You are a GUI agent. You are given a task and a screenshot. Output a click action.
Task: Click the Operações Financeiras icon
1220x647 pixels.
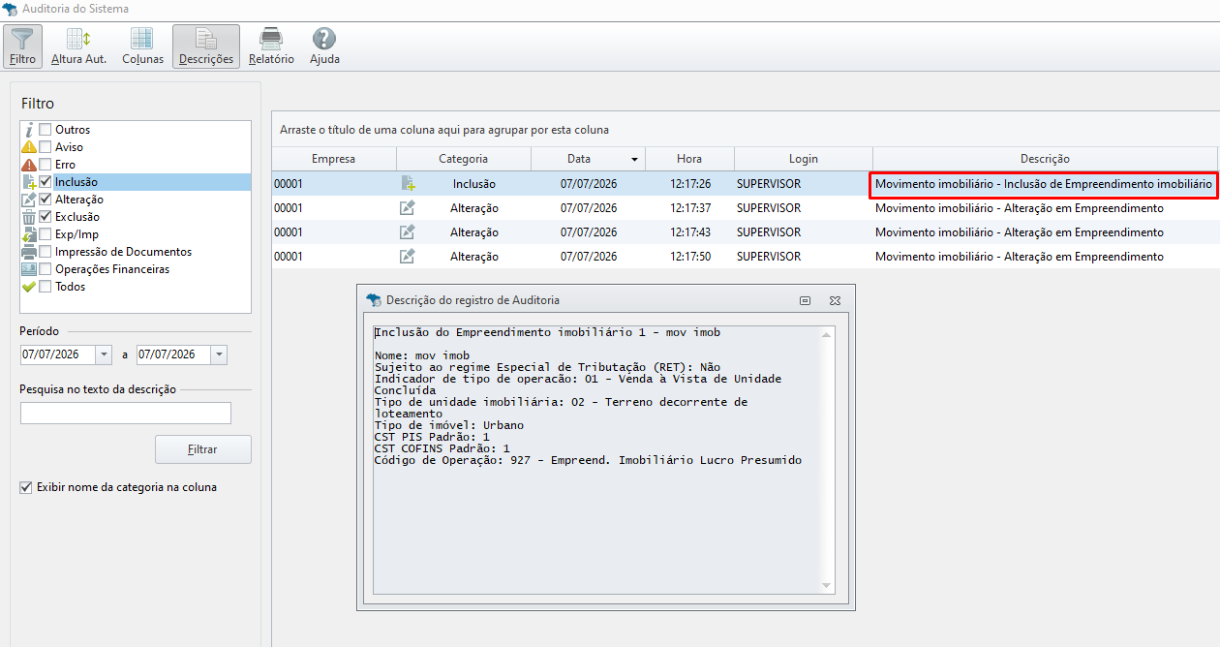[29, 269]
